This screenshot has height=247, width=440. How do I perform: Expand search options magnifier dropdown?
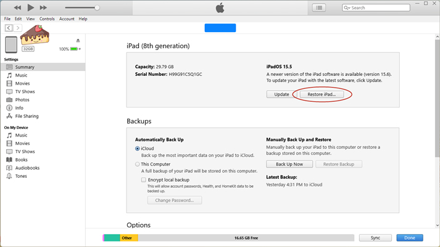tap(349, 8)
